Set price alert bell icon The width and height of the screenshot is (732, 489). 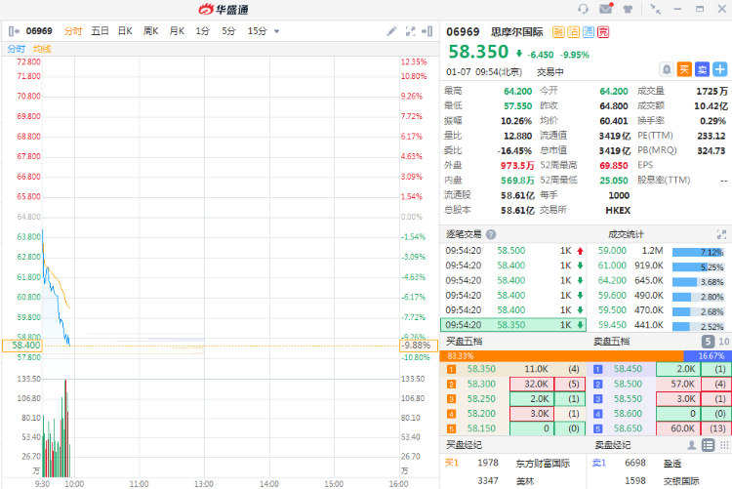coord(666,69)
